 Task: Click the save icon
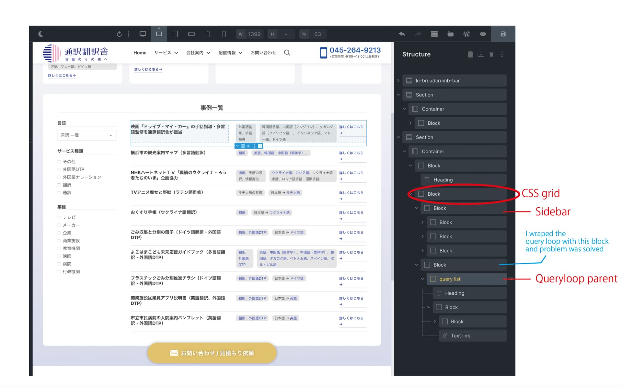(x=502, y=34)
